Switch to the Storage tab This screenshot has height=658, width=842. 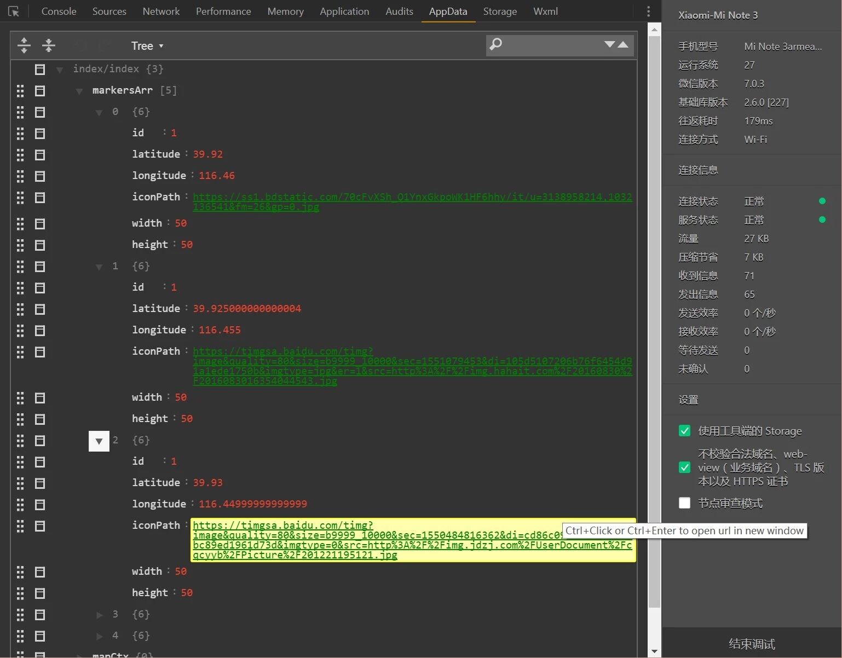pyautogui.click(x=500, y=11)
